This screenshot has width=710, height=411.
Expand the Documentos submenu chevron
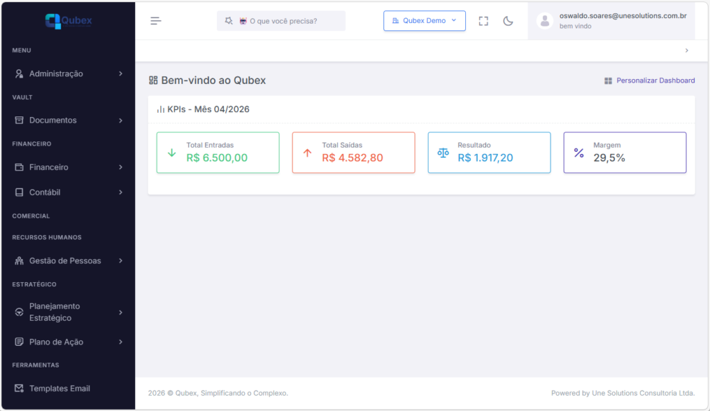click(x=121, y=121)
